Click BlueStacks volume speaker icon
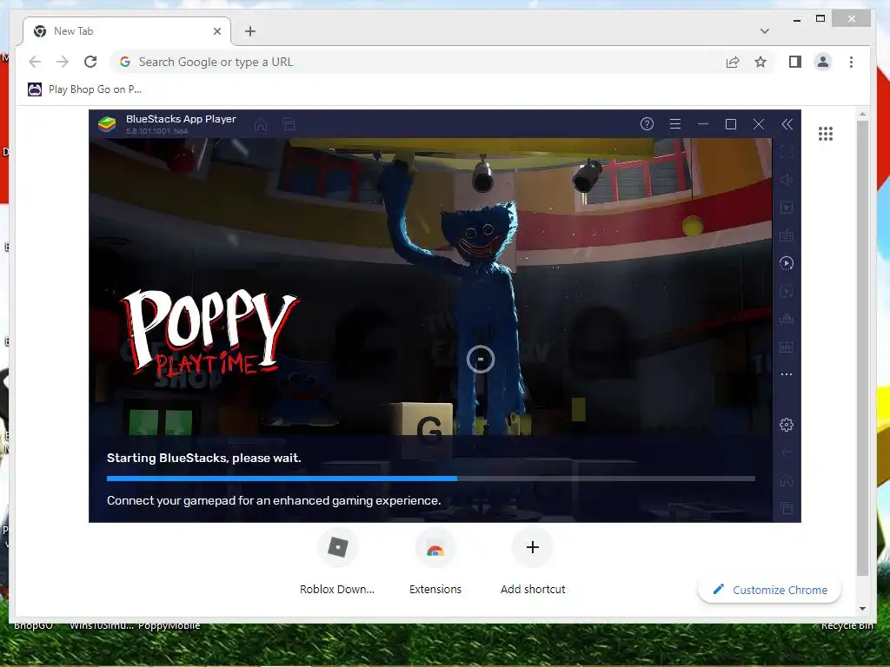Screen dimensions: 890x667 click(x=786, y=180)
